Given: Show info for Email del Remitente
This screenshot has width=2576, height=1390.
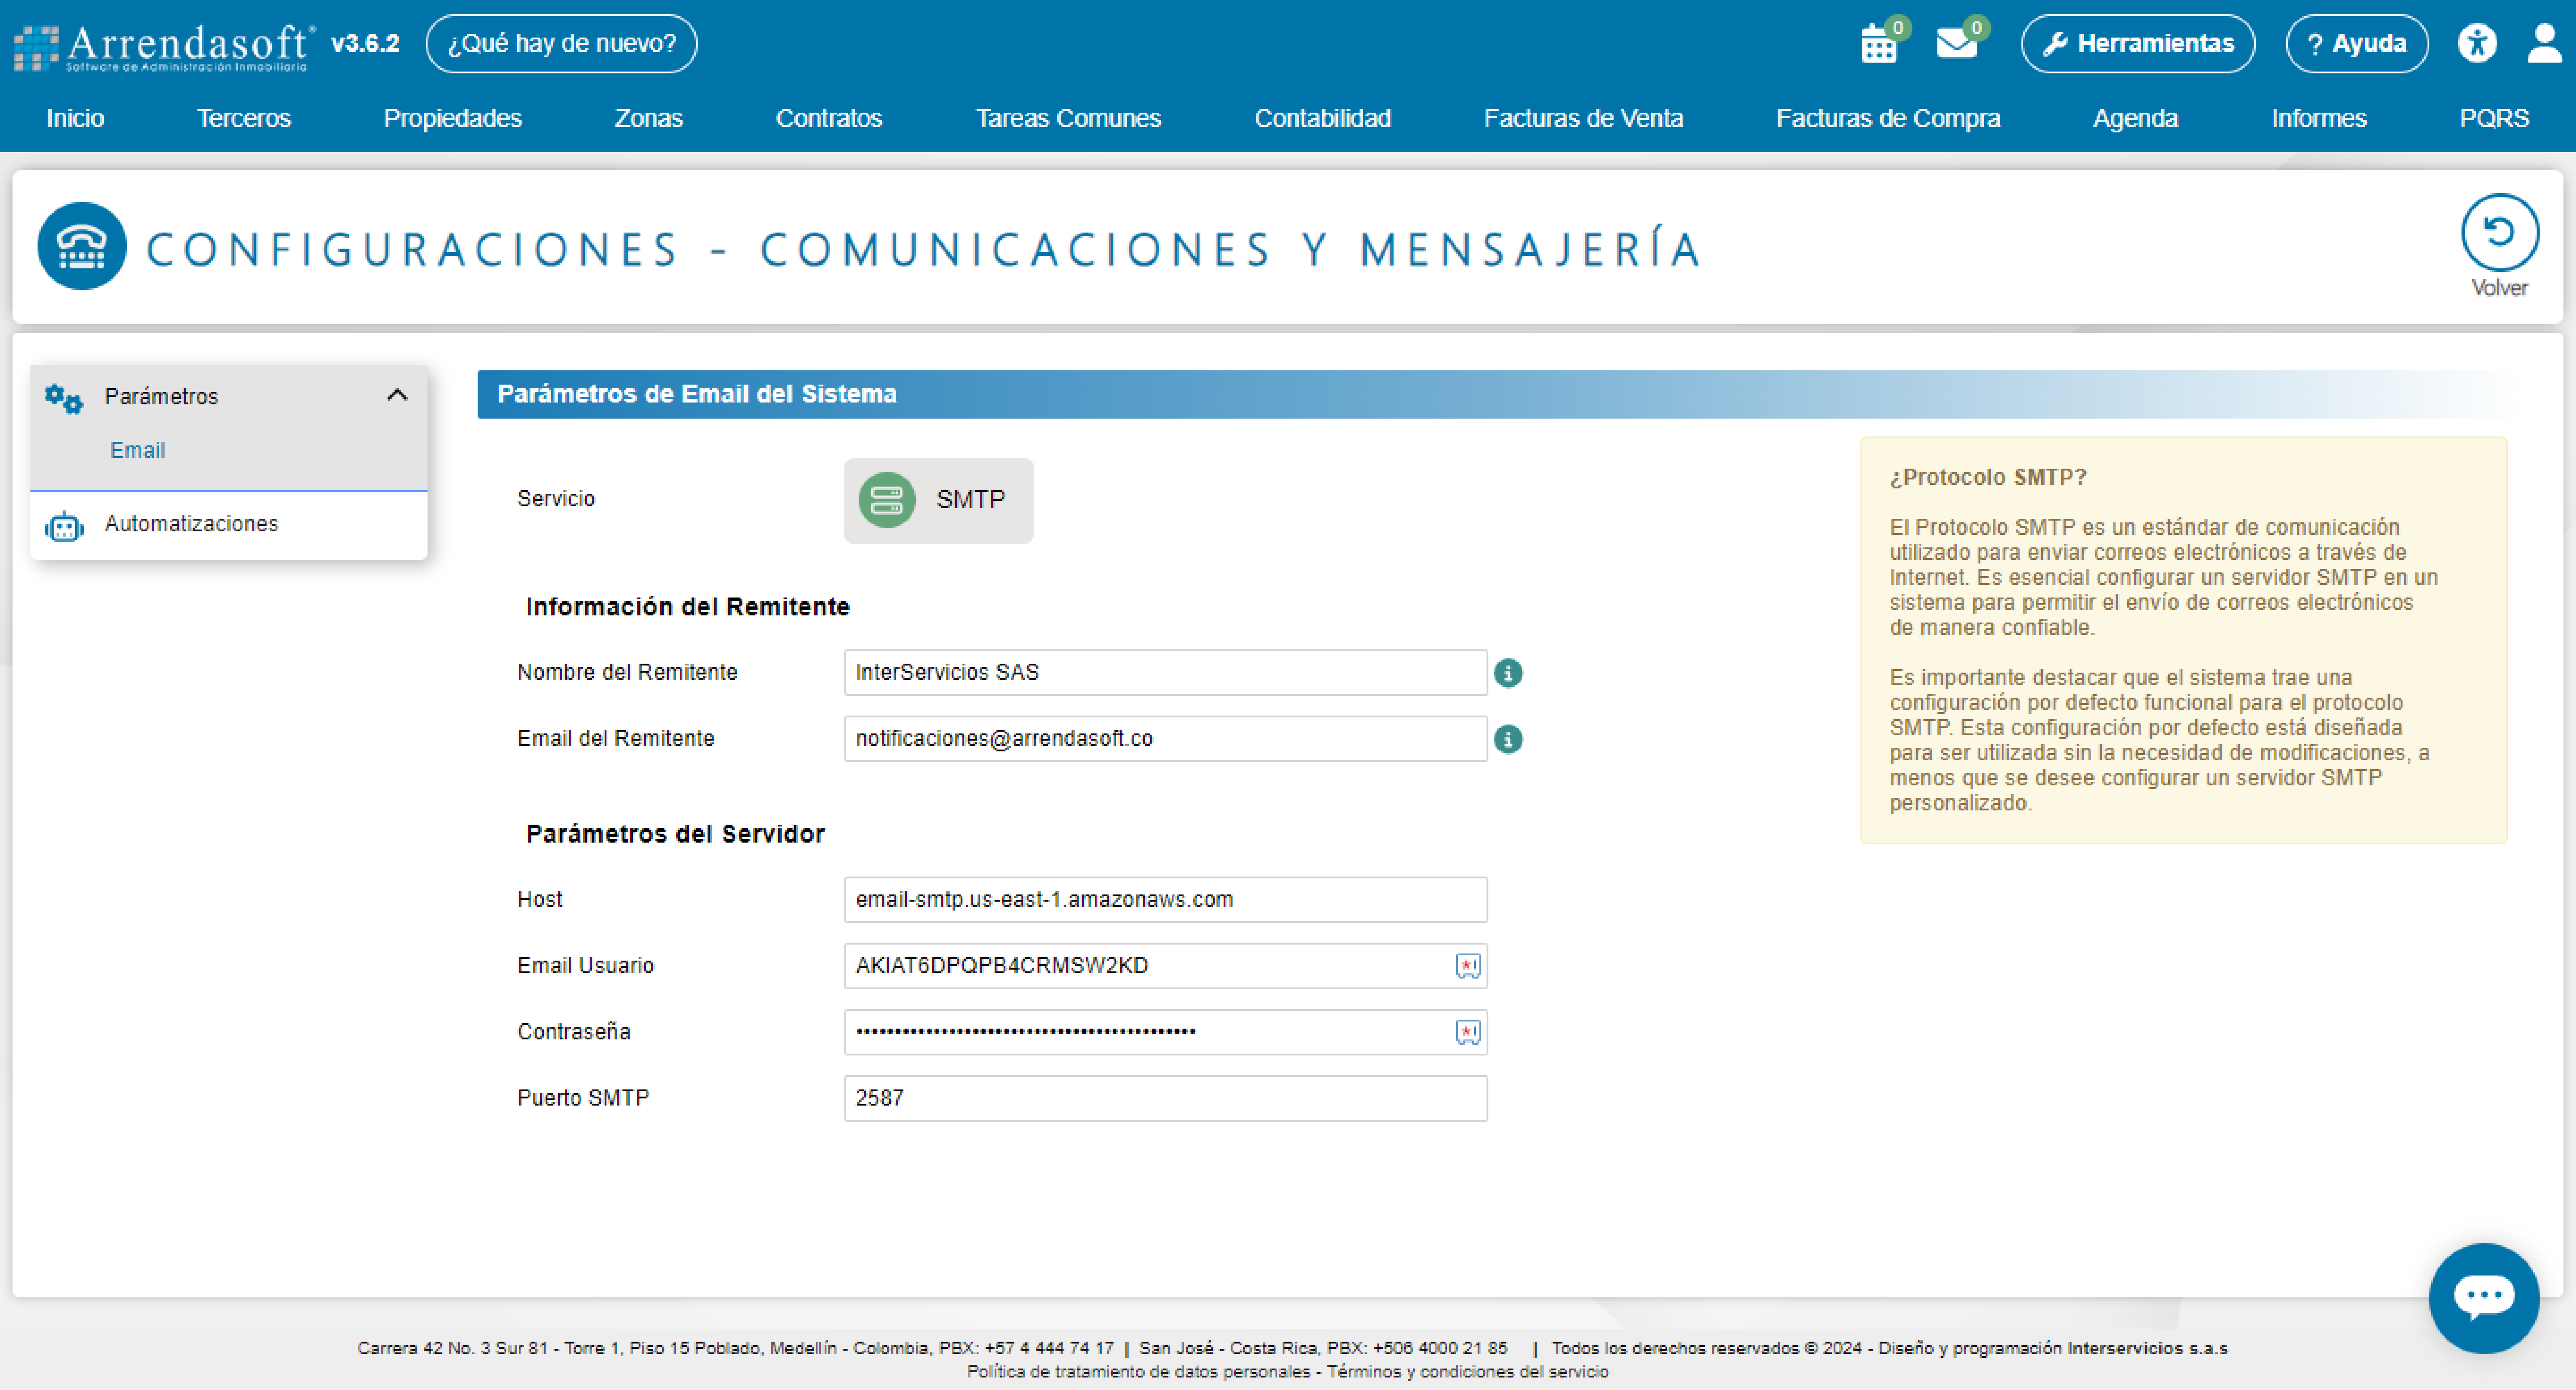Looking at the screenshot, I should point(1508,739).
